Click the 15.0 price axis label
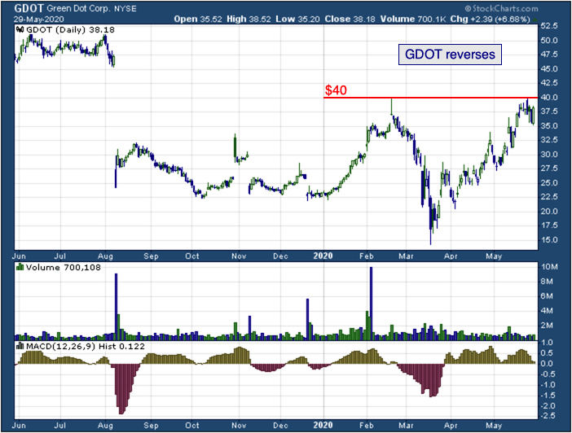Image resolution: width=572 pixels, height=433 pixels. coord(549,240)
